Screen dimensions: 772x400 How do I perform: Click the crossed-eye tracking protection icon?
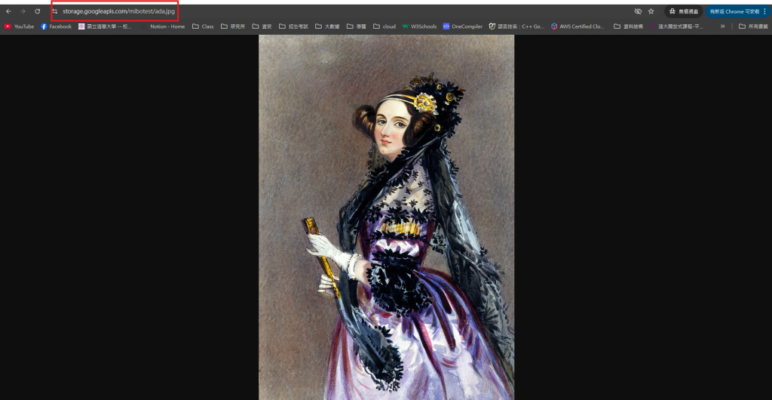[x=638, y=11]
